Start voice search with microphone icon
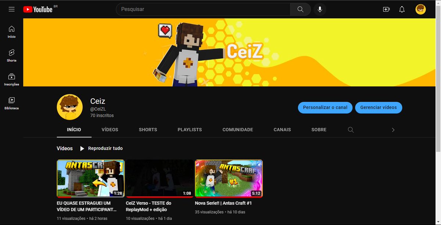 point(320,9)
